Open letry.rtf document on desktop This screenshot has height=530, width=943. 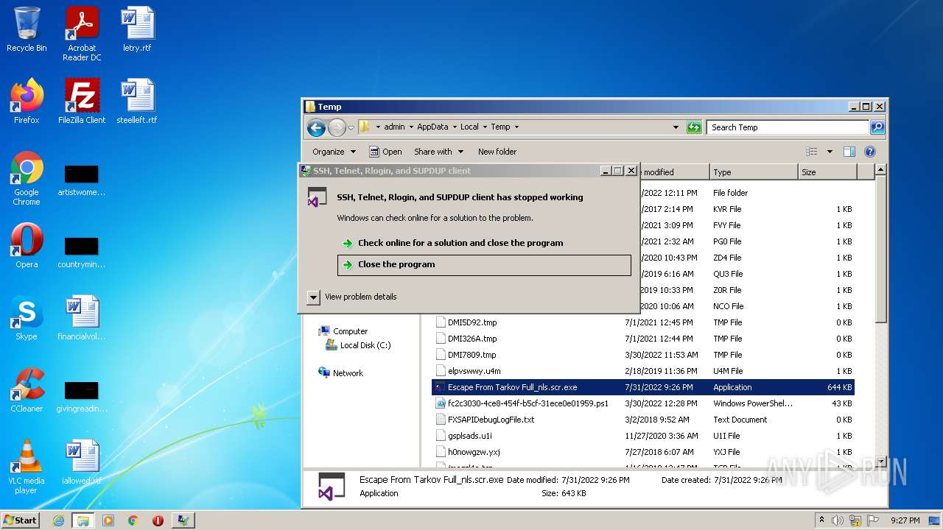point(137,29)
